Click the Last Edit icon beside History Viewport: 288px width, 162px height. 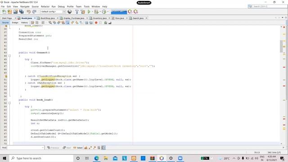click(32, 23)
